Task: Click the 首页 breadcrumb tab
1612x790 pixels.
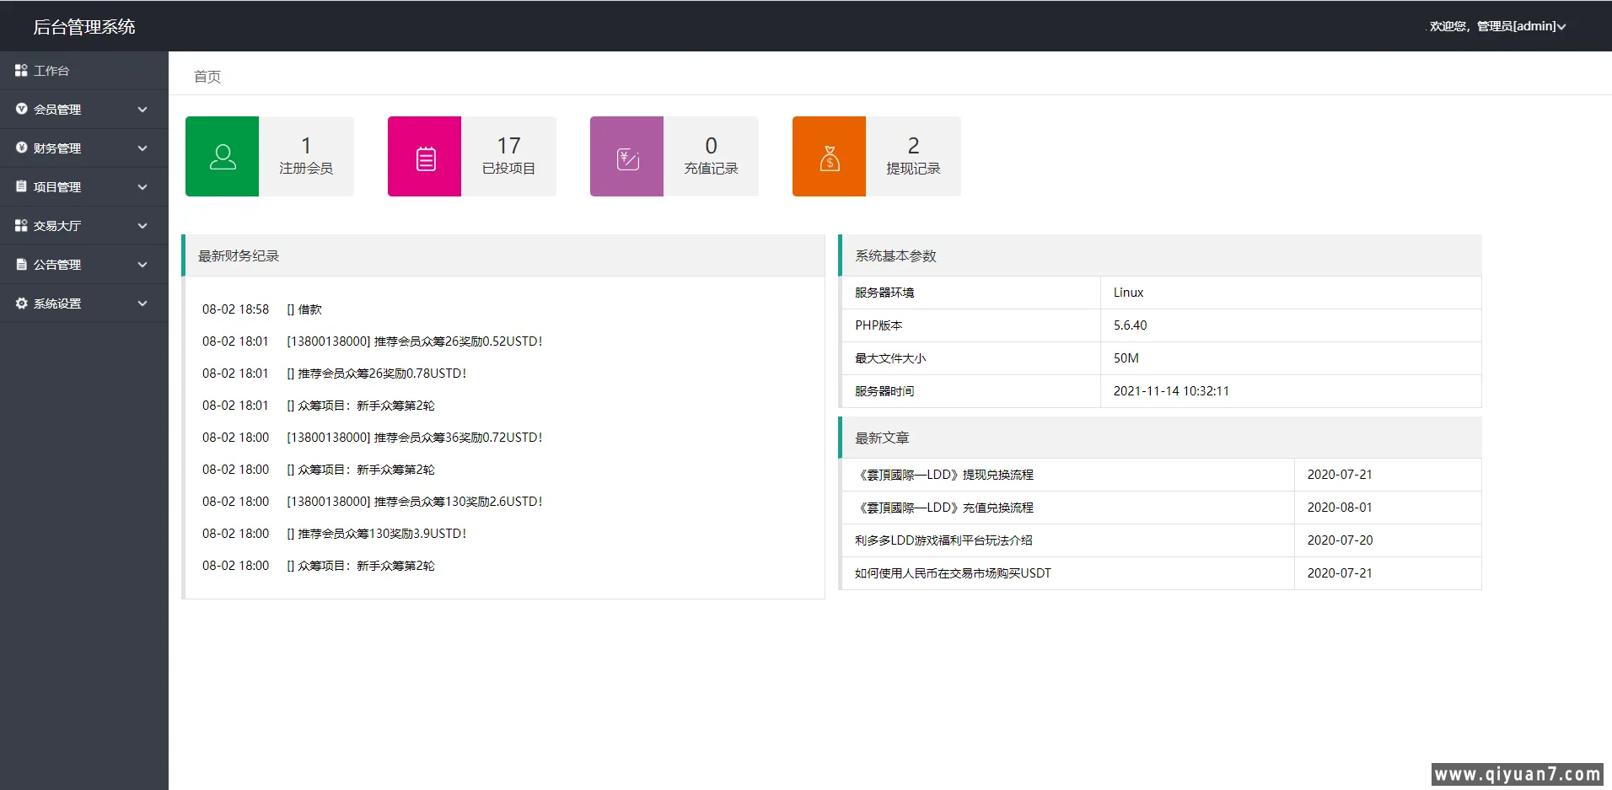Action: coord(207,77)
